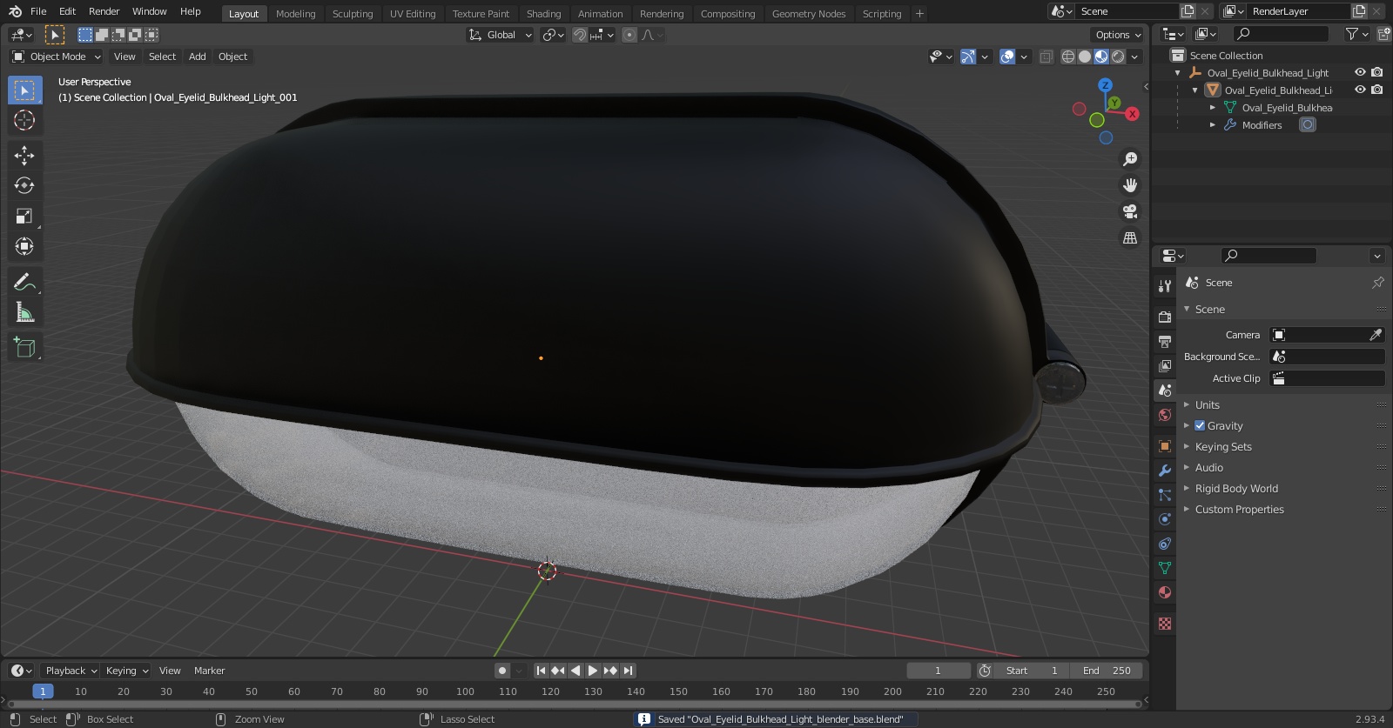1393x728 pixels.
Task: Hide Oval_Eyelid_Bulkhead_Li object with eye icon
Action: coord(1360,90)
